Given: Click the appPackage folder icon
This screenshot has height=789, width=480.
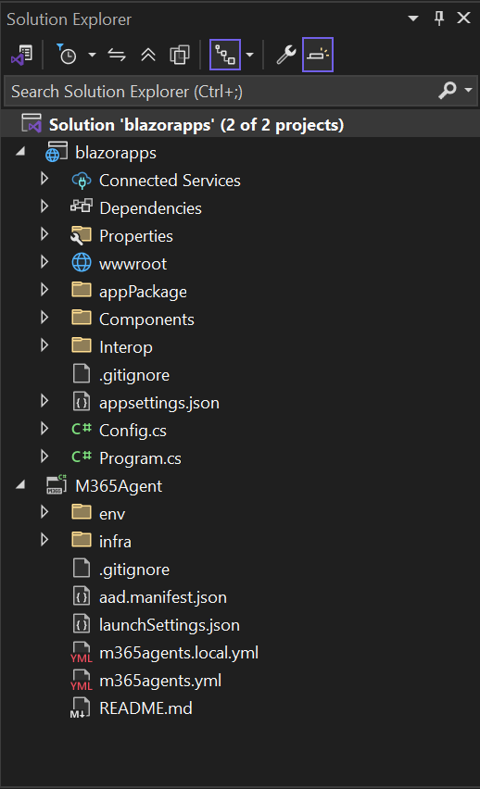Looking at the screenshot, I should [x=82, y=290].
